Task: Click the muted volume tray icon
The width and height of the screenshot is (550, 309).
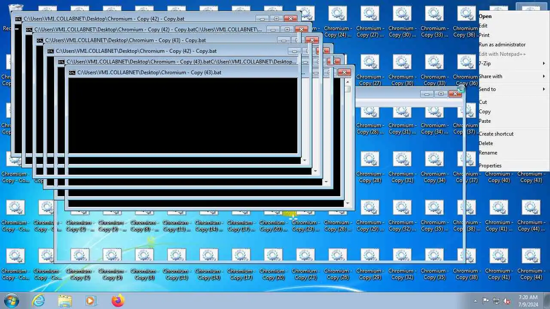Action: [507, 301]
